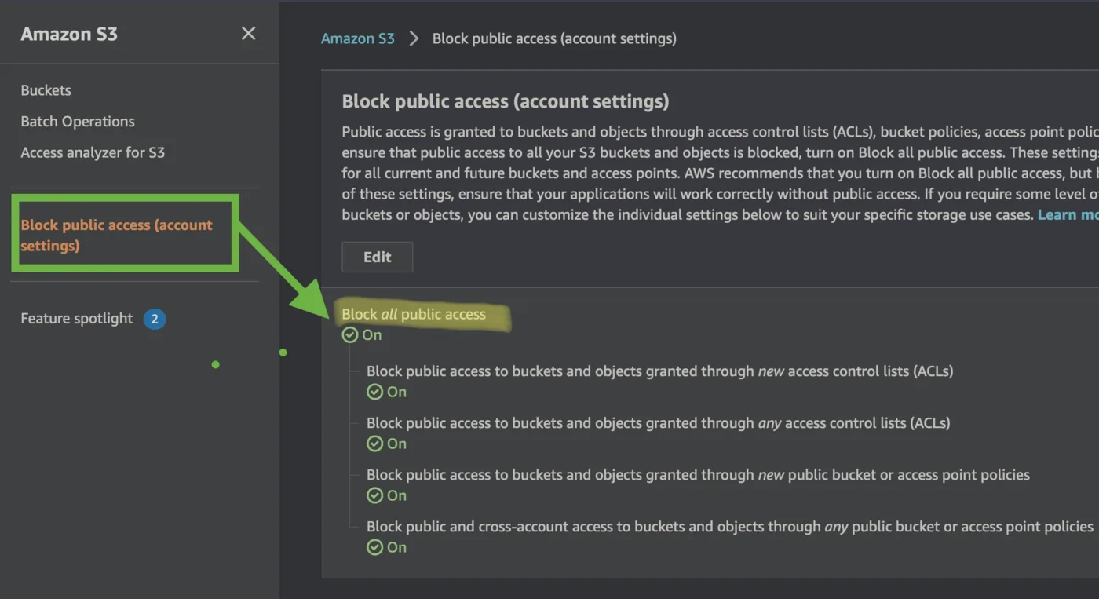Screen dimensions: 1099x599
Task: Click the Edit button
Action: click(x=378, y=257)
